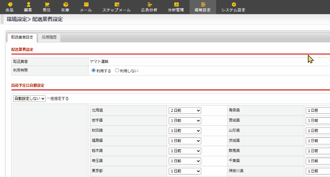Viewport: 330px width, 177px height.
Task: Open the 岩手県 days dropdown
Action: click(x=185, y=120)
